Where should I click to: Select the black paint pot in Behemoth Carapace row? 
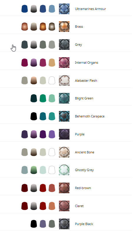pyautogui.click(x=34, y=116)
